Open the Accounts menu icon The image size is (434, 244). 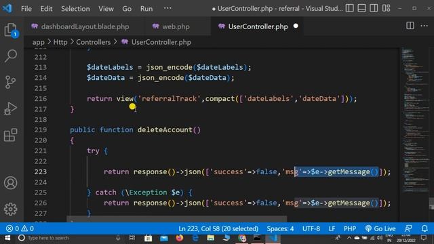tap(11, 183)
